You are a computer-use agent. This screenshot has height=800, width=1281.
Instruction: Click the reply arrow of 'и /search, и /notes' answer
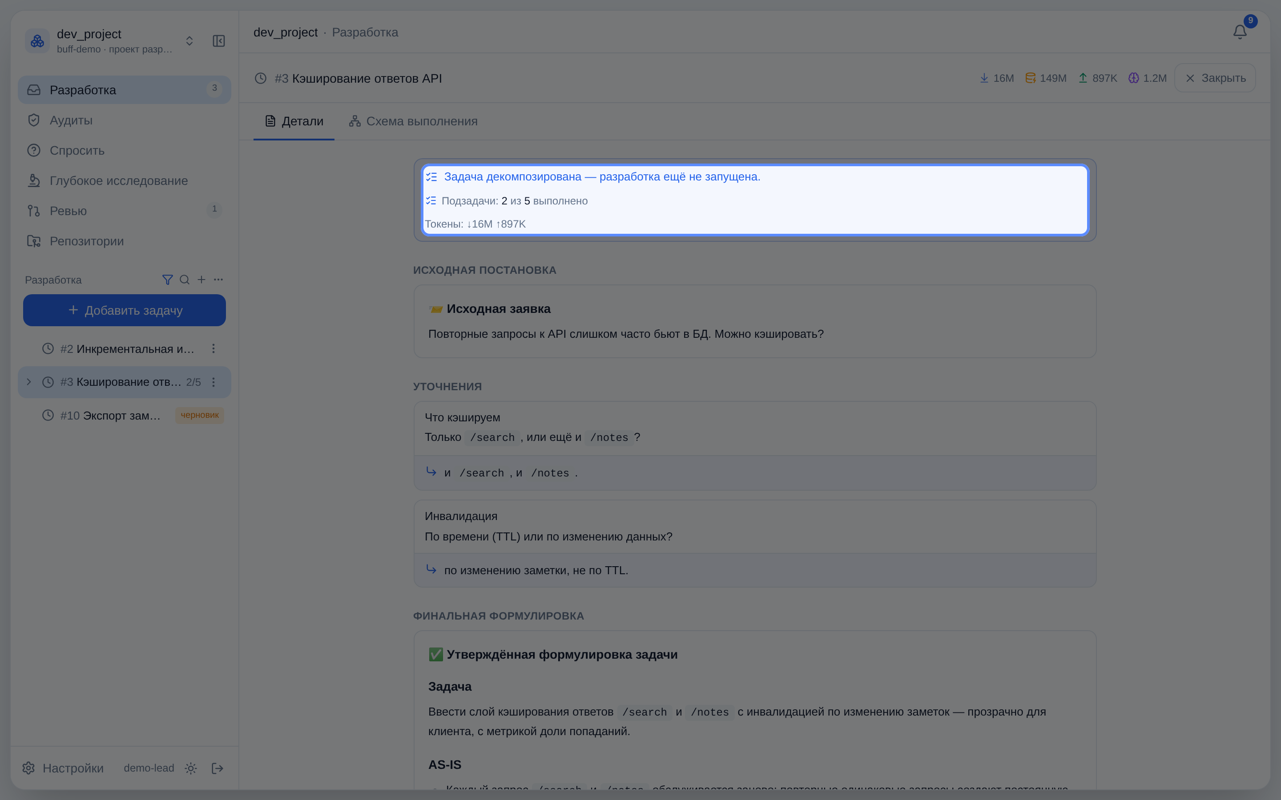(431, 472)
